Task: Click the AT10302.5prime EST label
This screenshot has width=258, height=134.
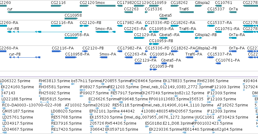Action: (x=80, y=105)
